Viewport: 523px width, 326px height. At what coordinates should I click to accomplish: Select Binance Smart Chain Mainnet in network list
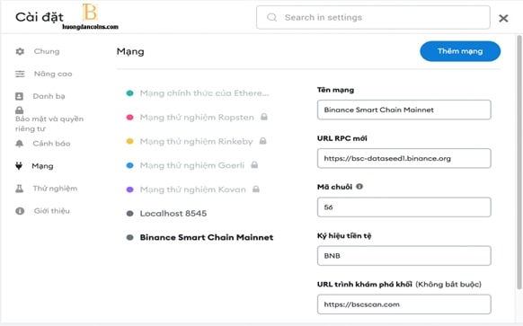point(207,237)
